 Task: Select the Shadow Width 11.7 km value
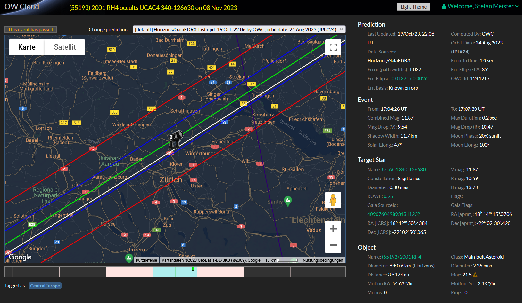[409, 136]
